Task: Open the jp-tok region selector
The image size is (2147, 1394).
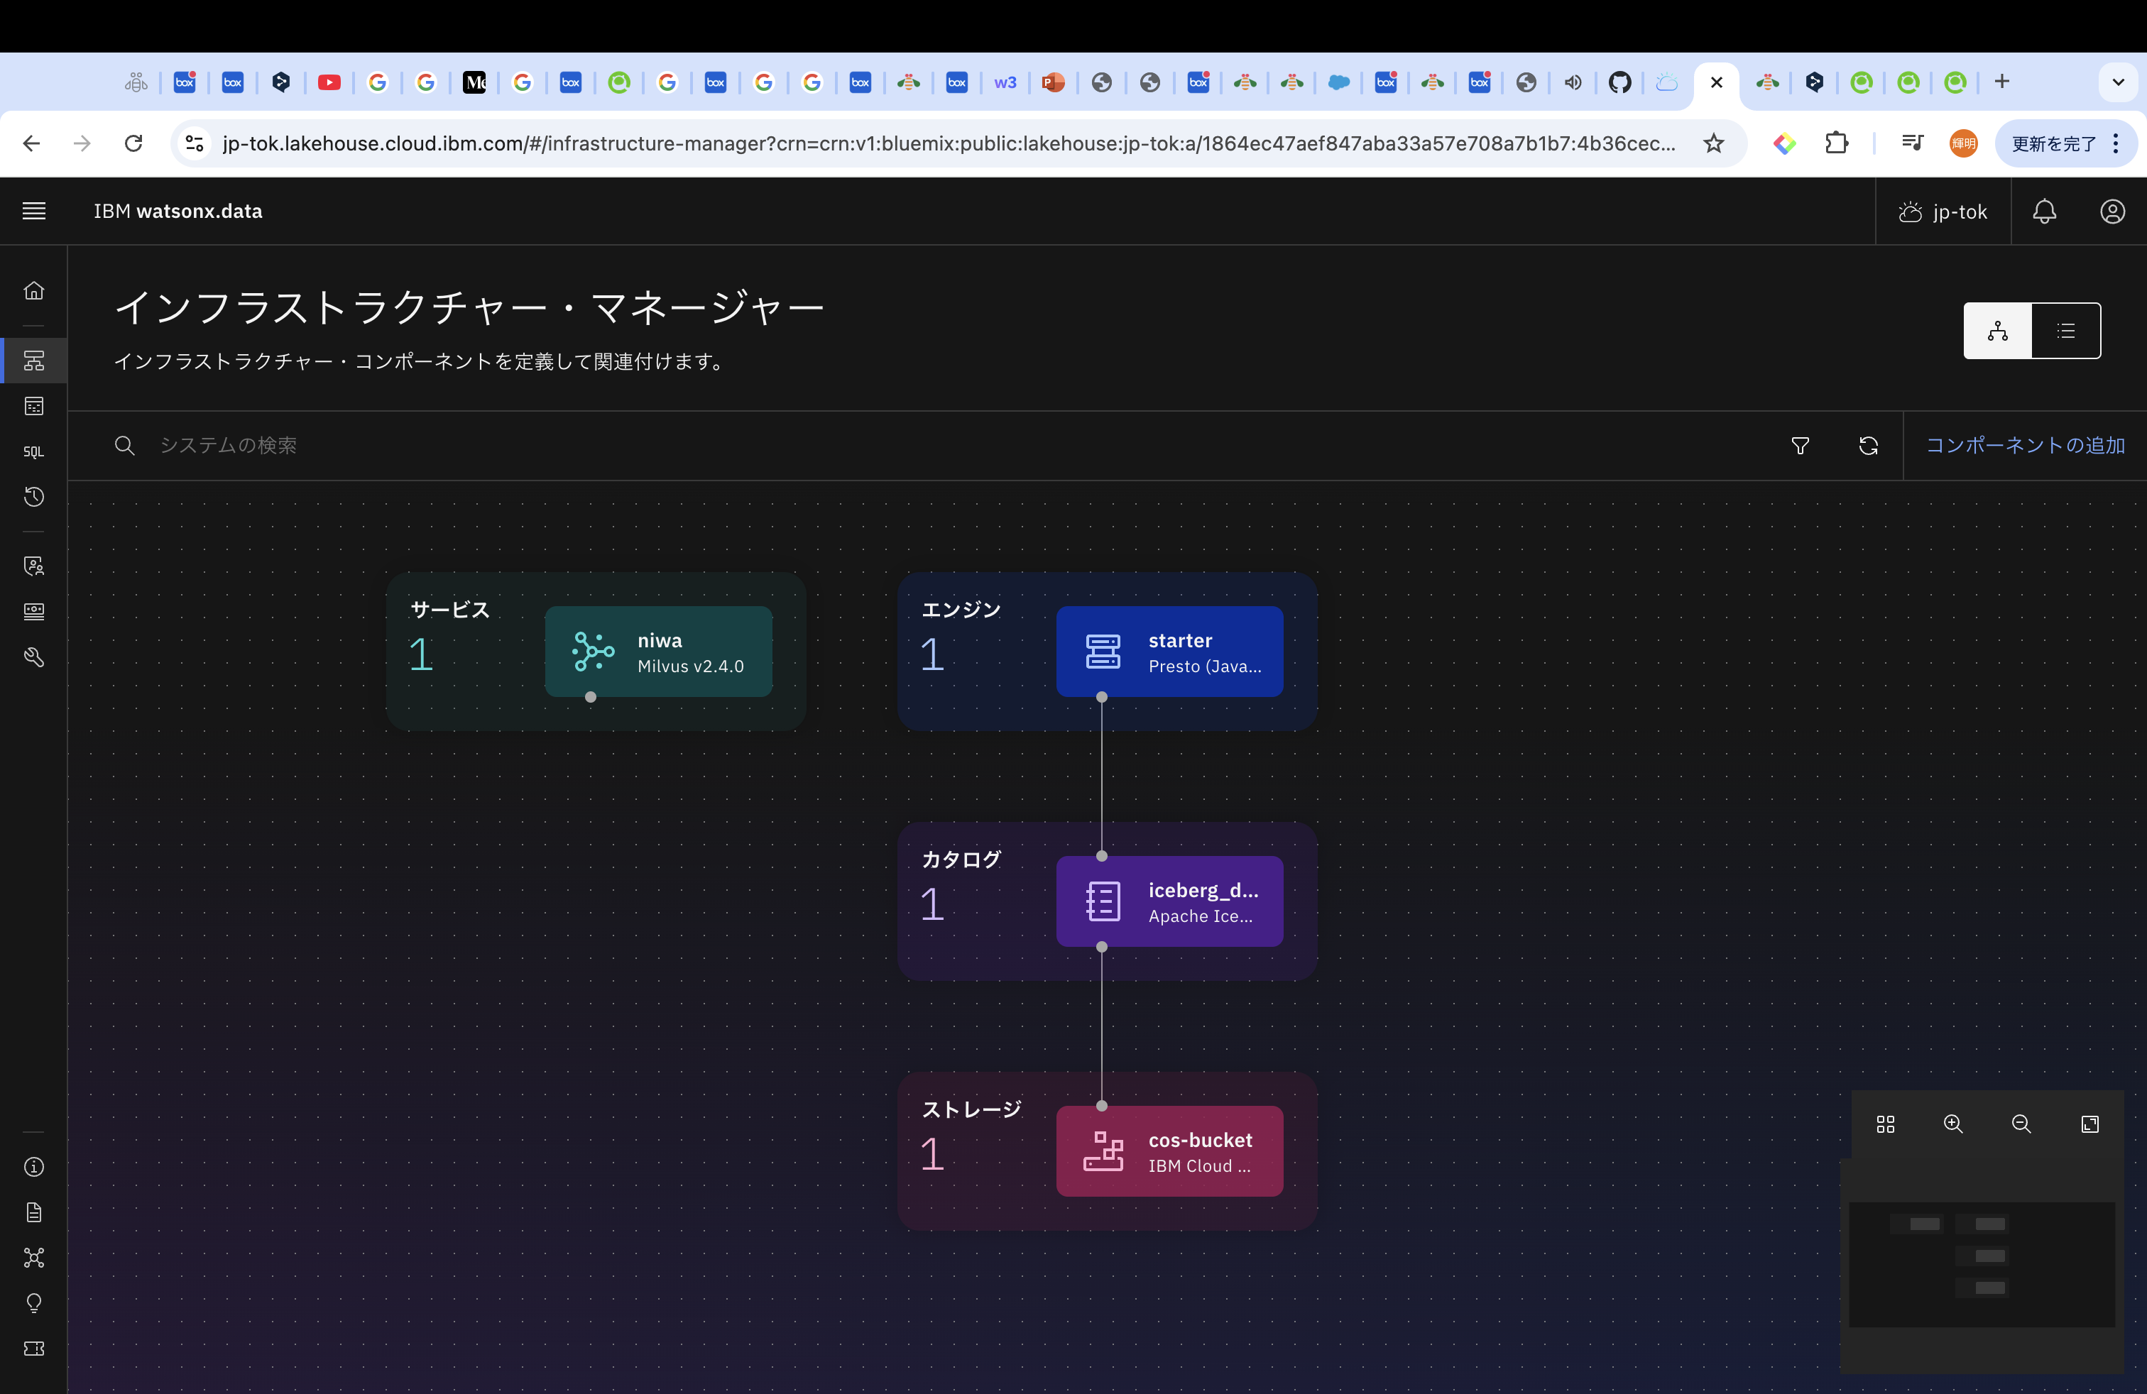Action: 1943,211
